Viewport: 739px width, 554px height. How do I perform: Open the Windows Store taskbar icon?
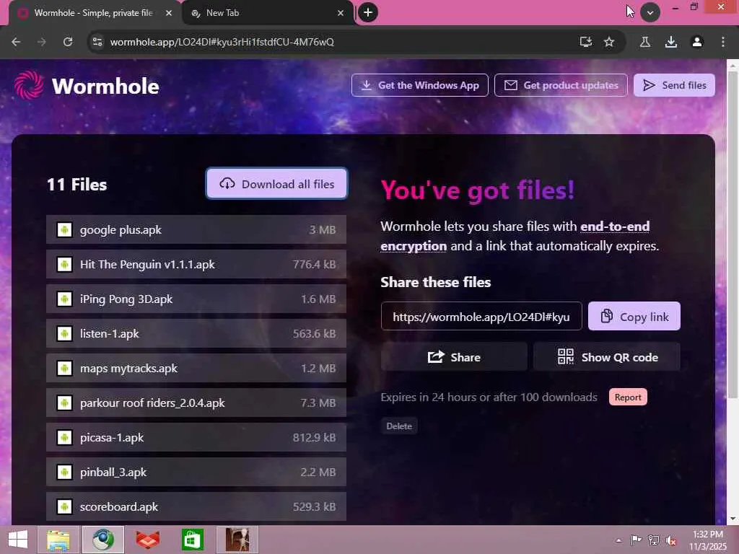coord(192,540)
